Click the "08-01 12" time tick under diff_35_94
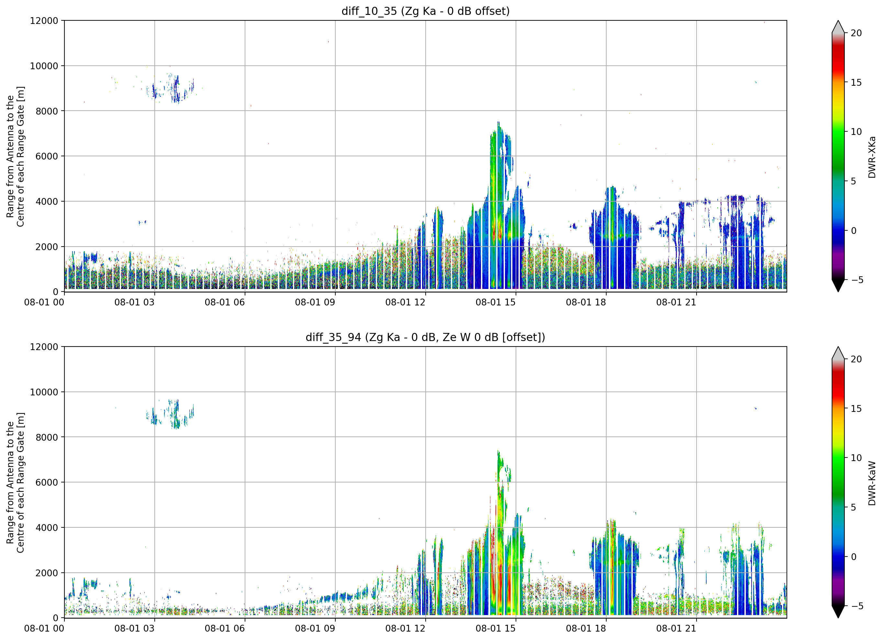This screenshot has width=883, height=640. point(405,628)
